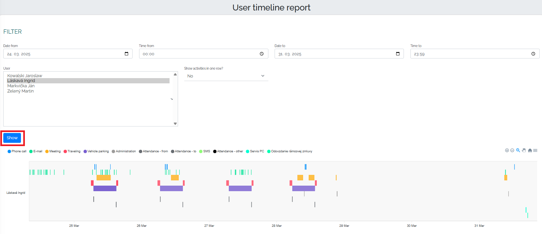Open calendar picker for Date from
This screenshot has height=234, width=542.
[x=127, y=54]
